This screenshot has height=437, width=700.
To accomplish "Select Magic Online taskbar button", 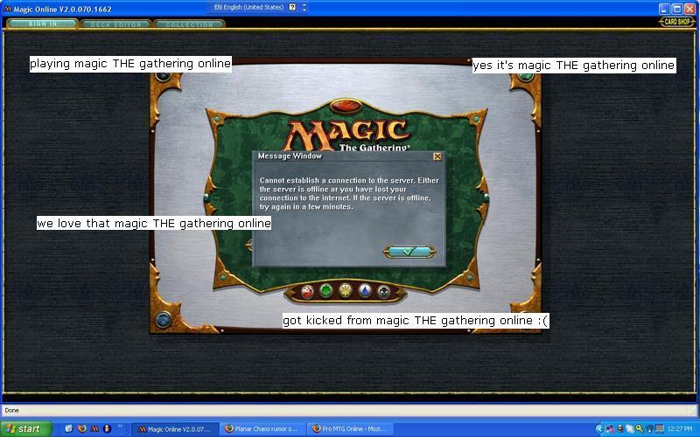I will coord(176,429).
